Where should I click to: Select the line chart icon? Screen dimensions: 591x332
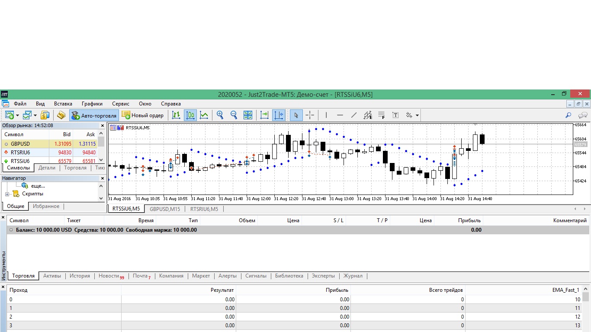click(x=204, y=115)
